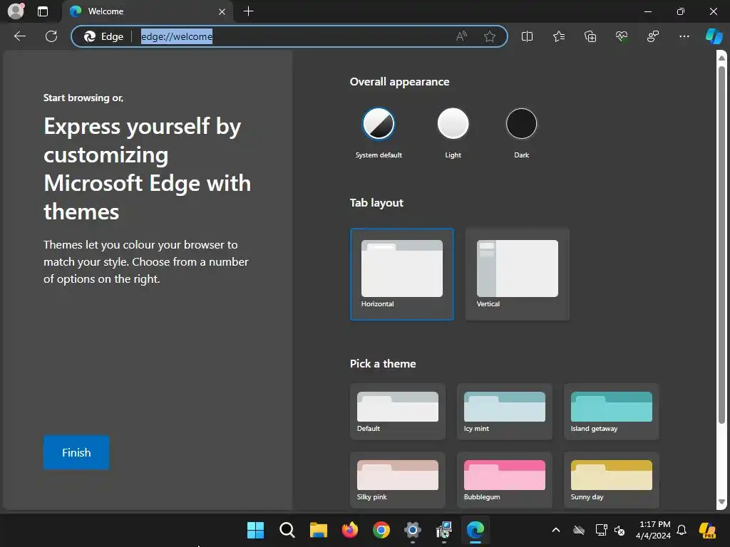Viewport: 730px width, 547px height.
Task: Pick the Island getaway theme
Action: click(x=611, y=412)
